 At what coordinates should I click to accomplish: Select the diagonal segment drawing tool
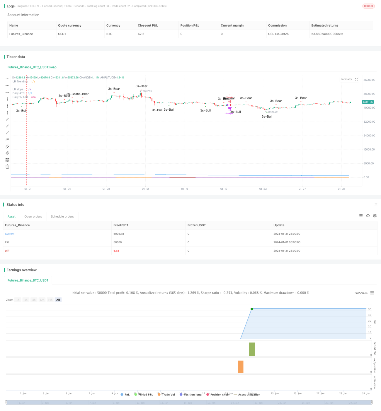pyautogui.click(x=7, y=133)
